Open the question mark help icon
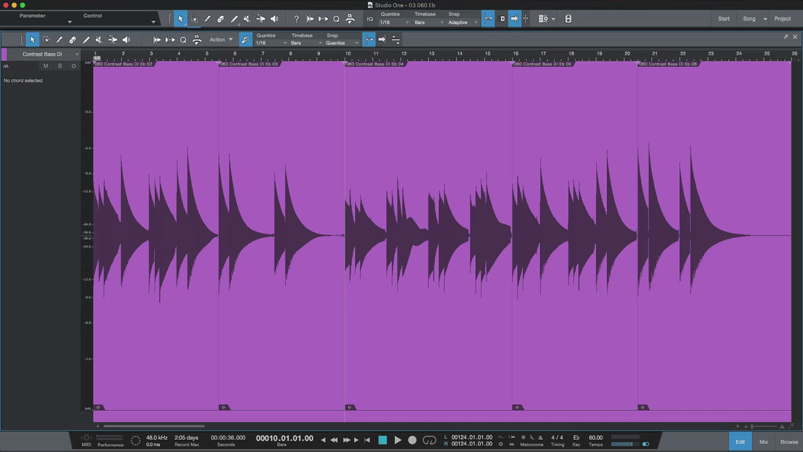Viewport: 803px width, 452px height. 296,19
